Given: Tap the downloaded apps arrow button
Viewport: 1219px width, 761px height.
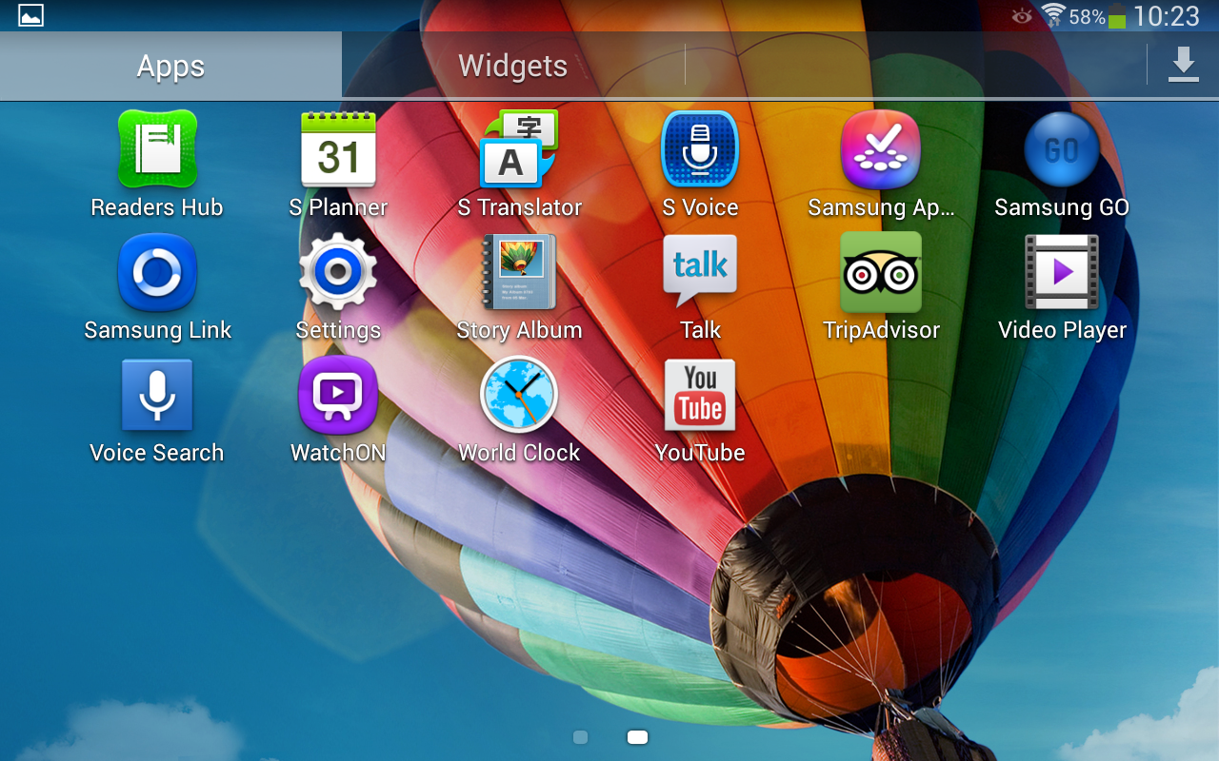Looking at the screenshot, I should [x=1183, y=65].
